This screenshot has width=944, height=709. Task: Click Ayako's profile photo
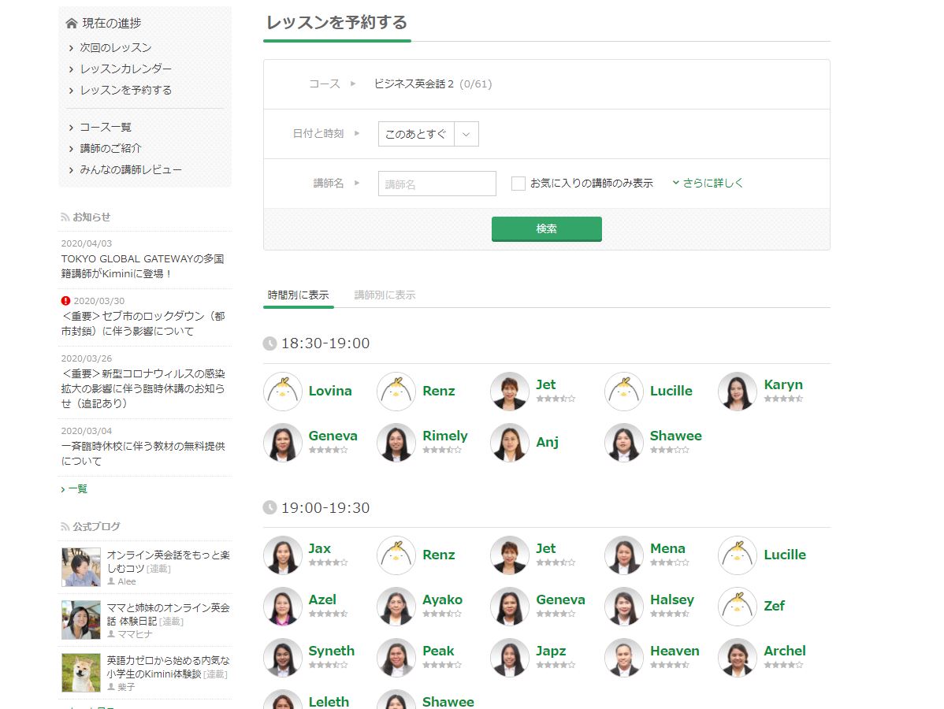tap(396, 607)
